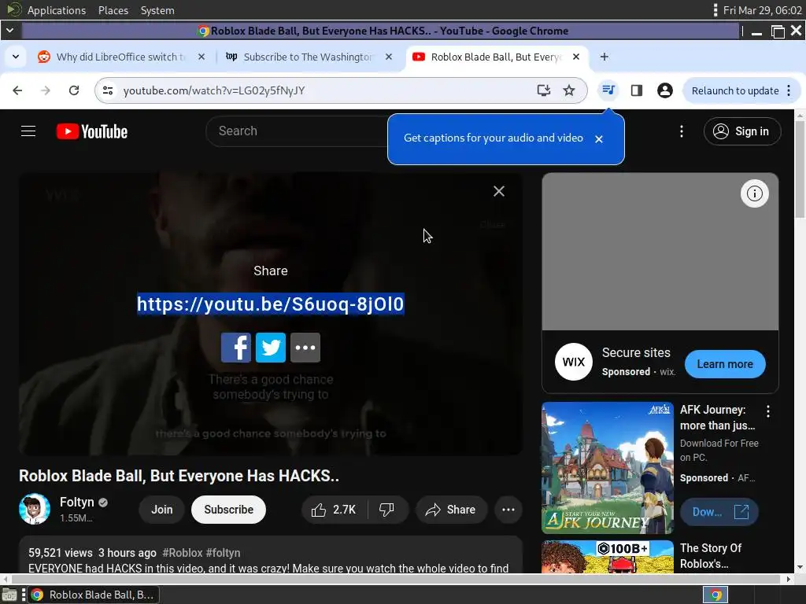Viewport: 806px width, 604px height.
Task: Open YouTube settings three-dot menu
Action: (682, 131)
